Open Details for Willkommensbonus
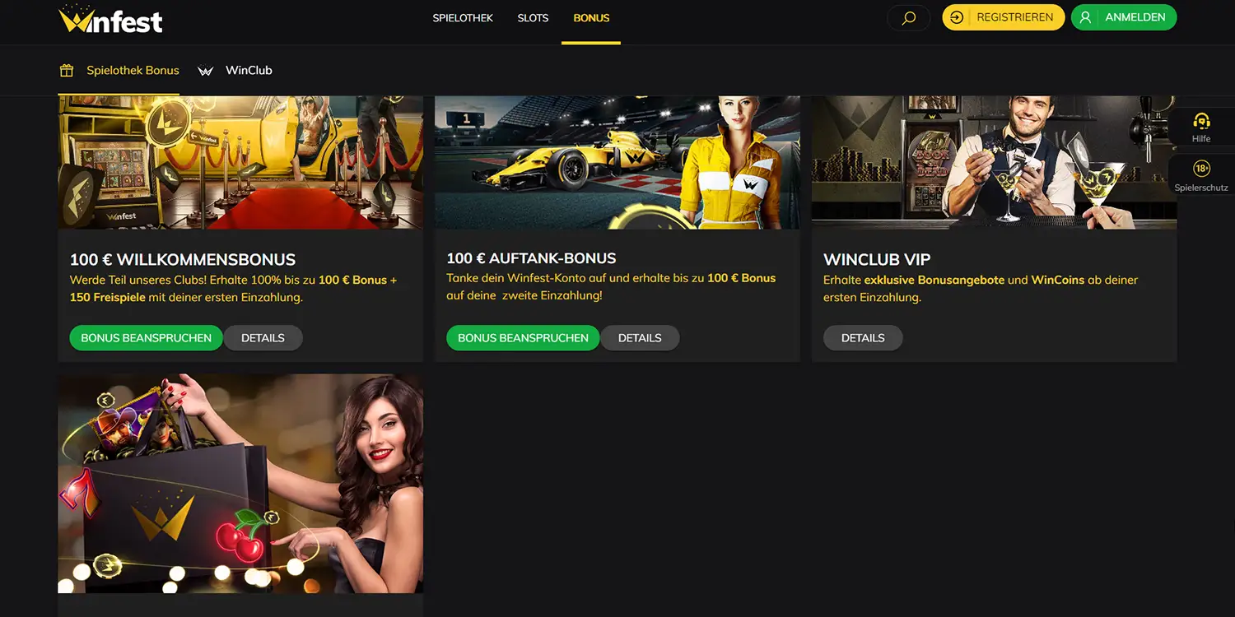This screenshot has height=617, width=1235. click(x=263, y=338)
